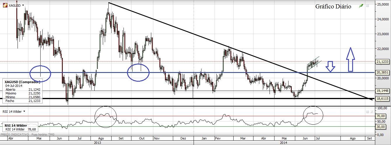
Task: Maximize the RSI indicator panel
Action: (x=368, y=112)
